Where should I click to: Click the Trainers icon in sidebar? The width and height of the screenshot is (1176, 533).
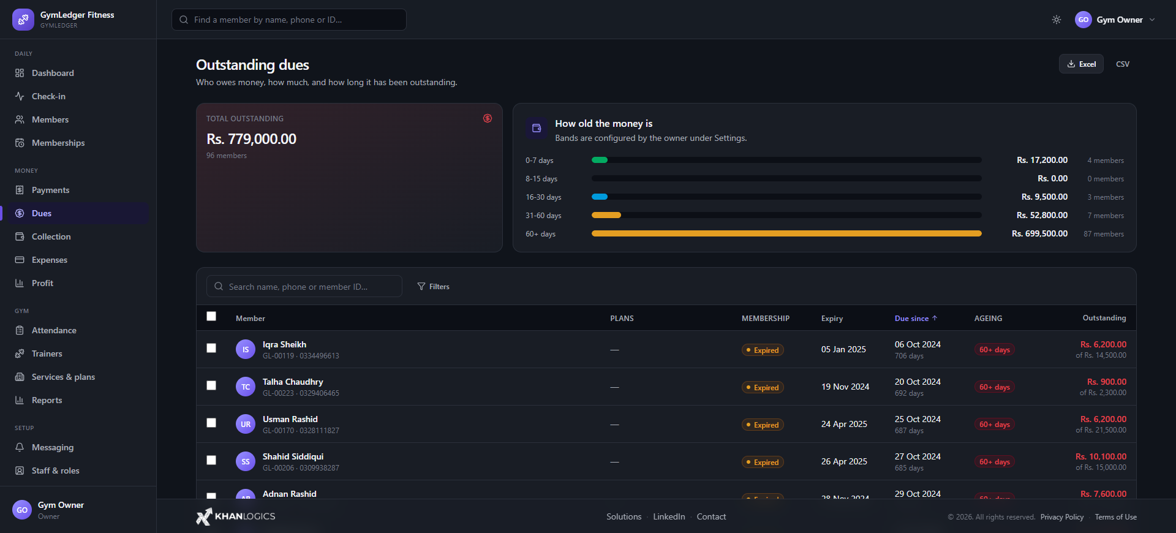(x=20, y=353)
